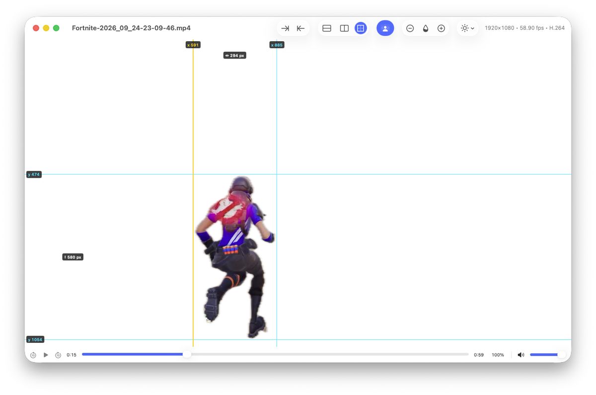The width and height of the screenshot is (596, 395).
Task: Click the plus circle icon
Action: (441, 28)
